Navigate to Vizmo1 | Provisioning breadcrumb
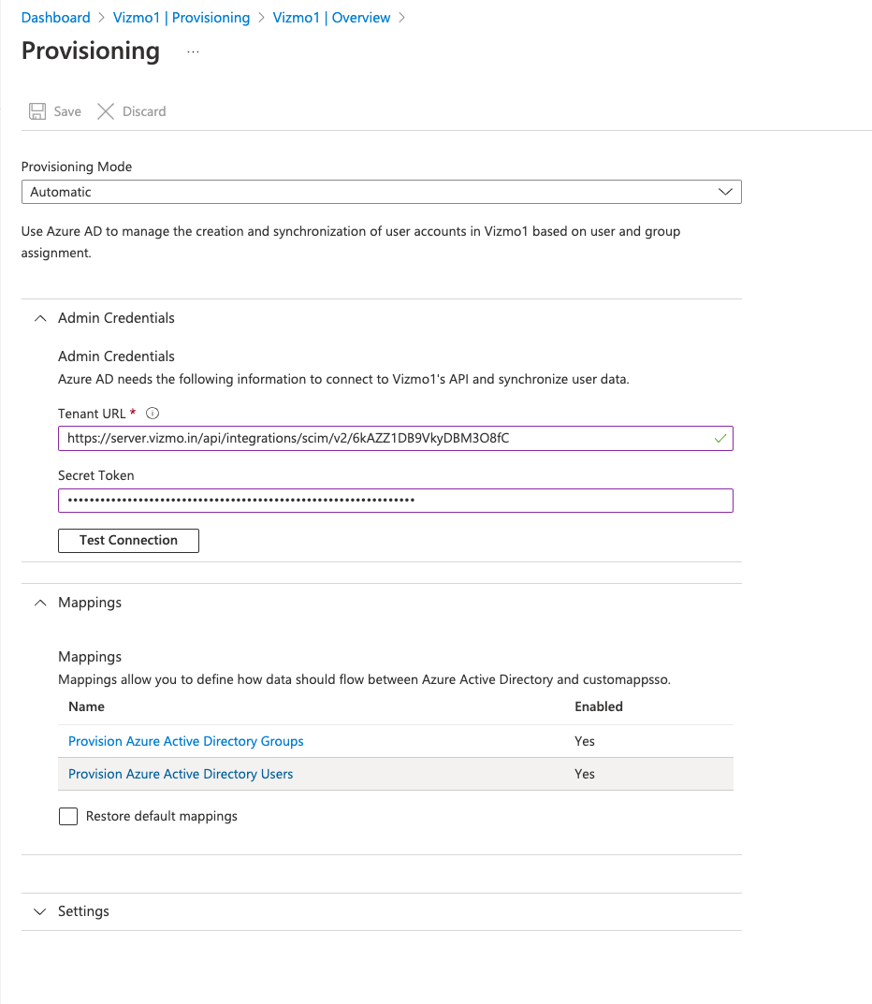Image resolution: width=872 pixels, height=1004 pixels. [181, 17]
